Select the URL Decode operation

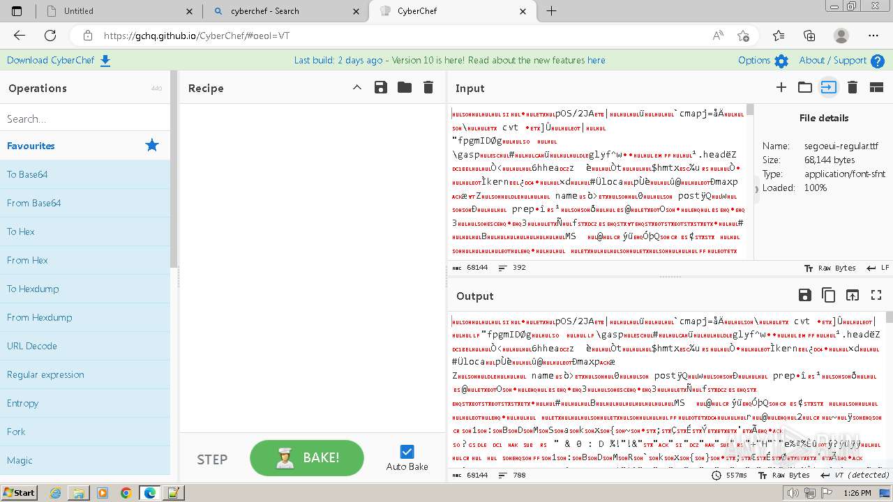point(85,346)
